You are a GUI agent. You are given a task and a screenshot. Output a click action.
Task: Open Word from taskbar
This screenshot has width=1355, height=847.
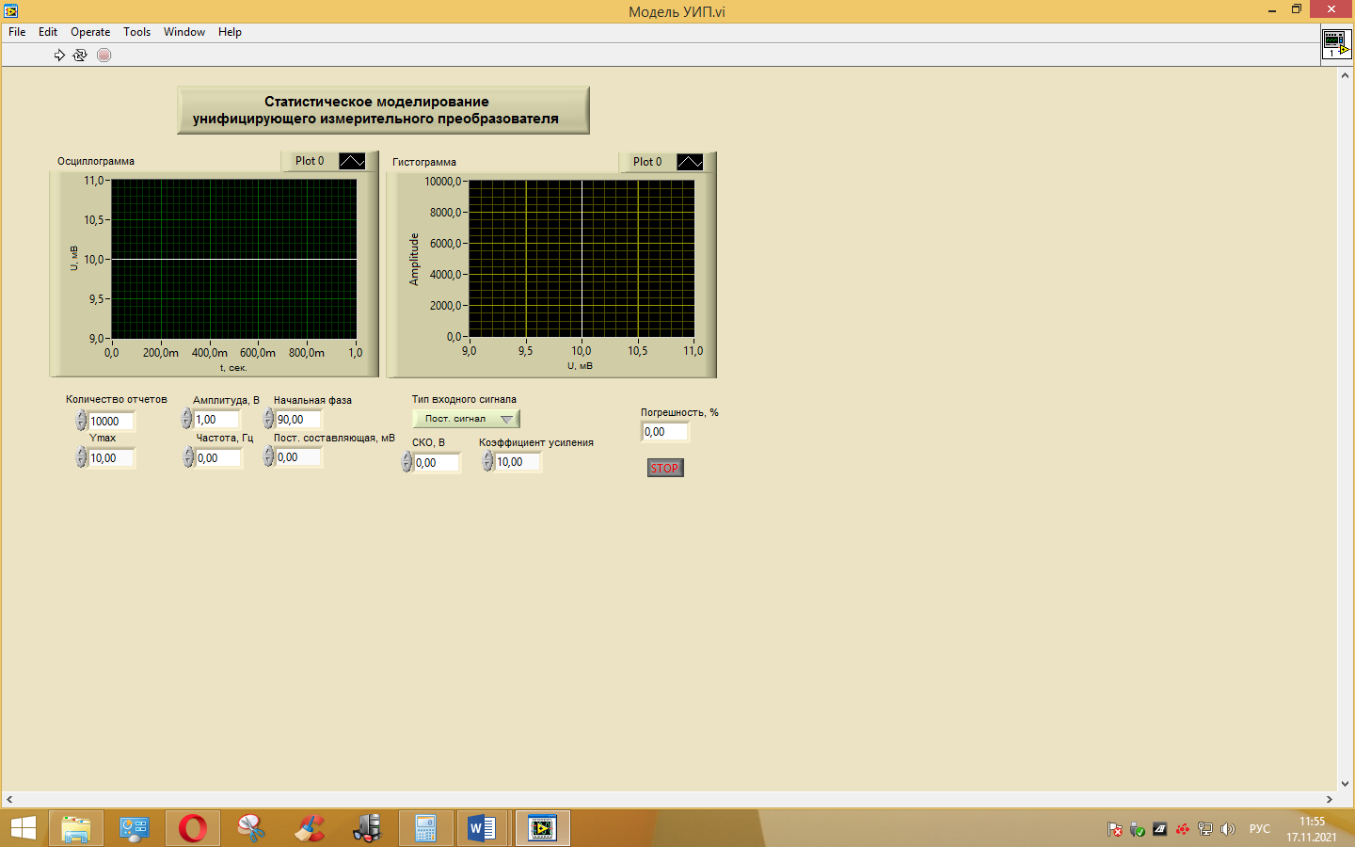click(482, 828)
